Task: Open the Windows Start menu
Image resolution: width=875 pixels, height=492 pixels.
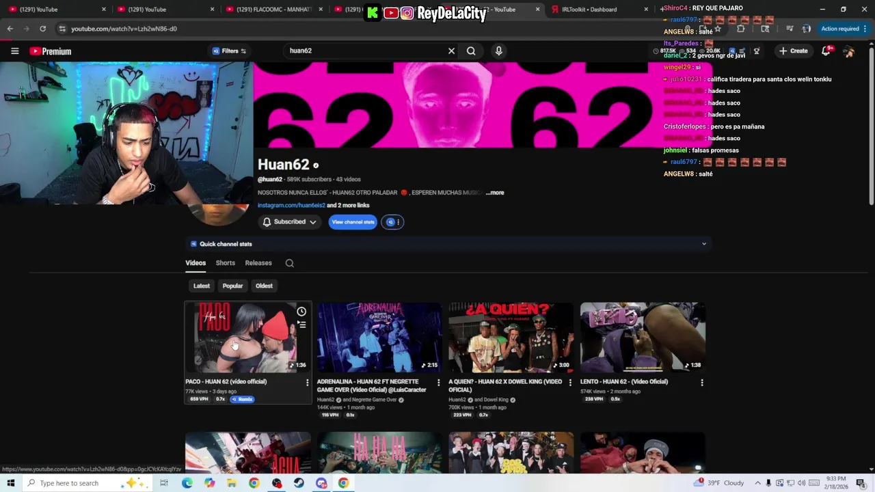Action: (10, 483)
